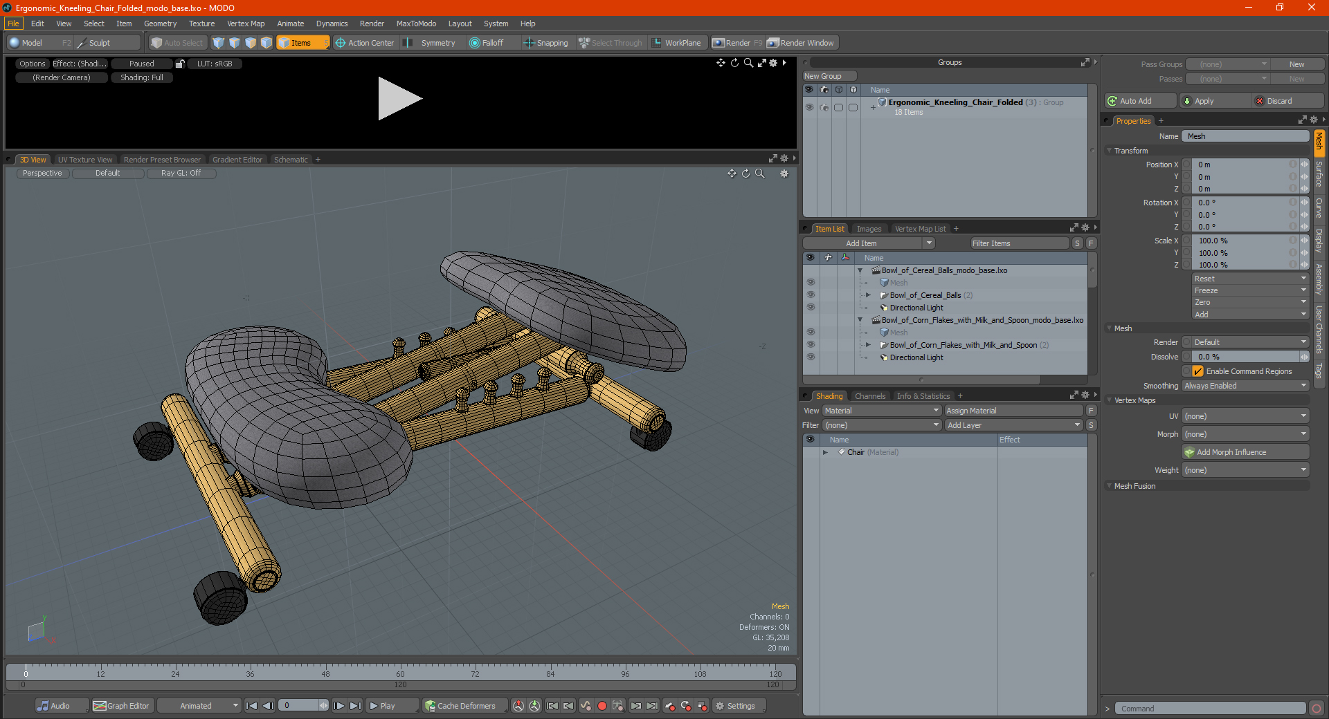
Task: Open the Render Default dropdown
Action: [x=1245, y=342]
